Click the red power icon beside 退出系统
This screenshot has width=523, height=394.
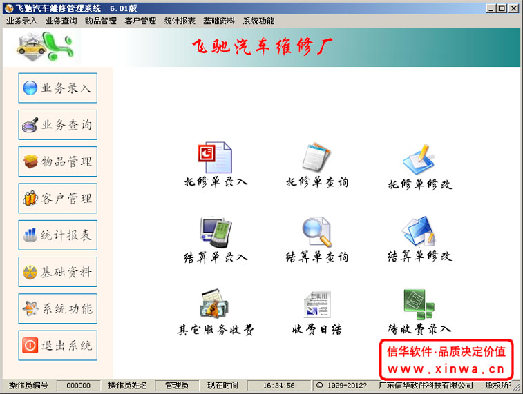click(30, 346)
